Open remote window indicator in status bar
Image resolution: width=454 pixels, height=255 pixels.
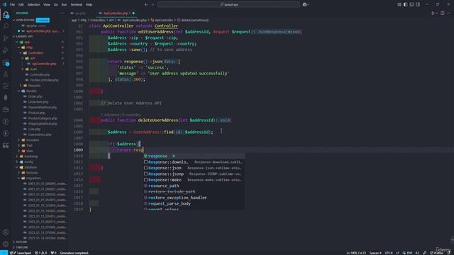4,253
